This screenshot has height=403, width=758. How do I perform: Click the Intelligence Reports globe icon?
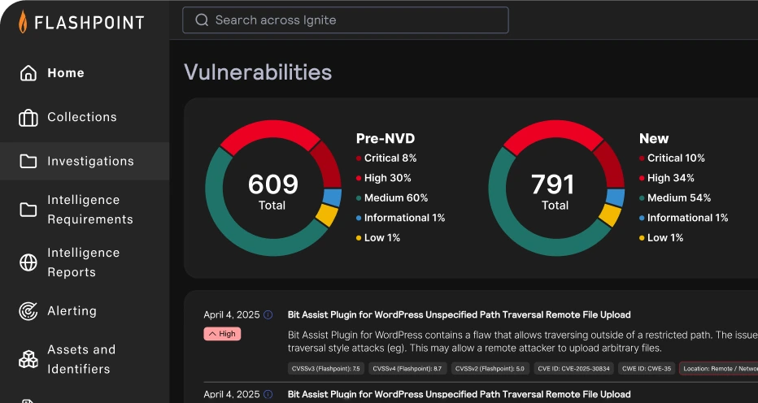click(x=28, y=262)
